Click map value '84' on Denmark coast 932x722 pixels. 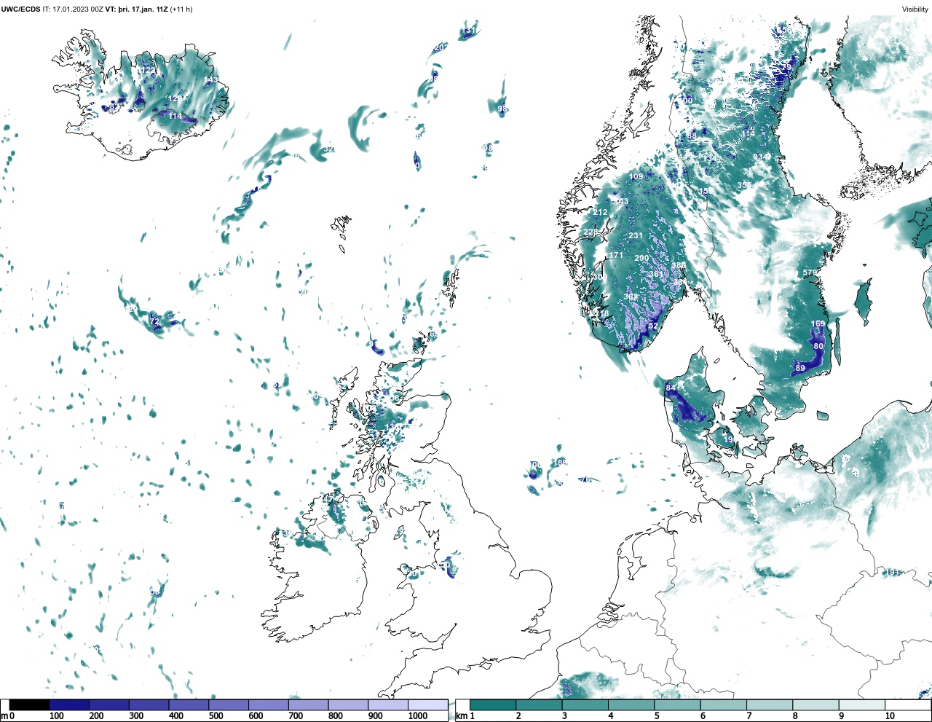[671, 388]
